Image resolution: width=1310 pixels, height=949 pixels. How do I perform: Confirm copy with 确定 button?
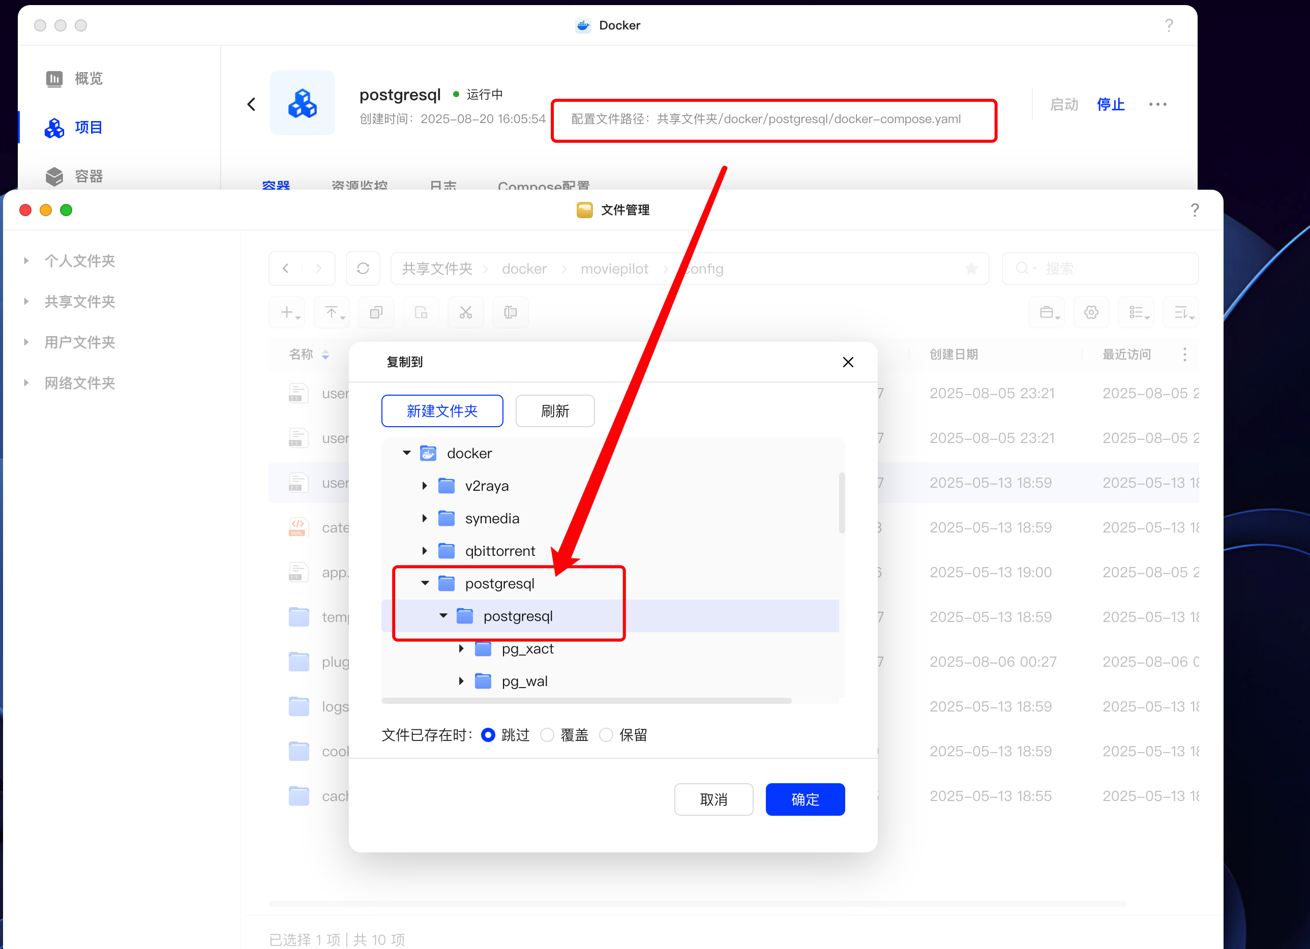(805, 799)
